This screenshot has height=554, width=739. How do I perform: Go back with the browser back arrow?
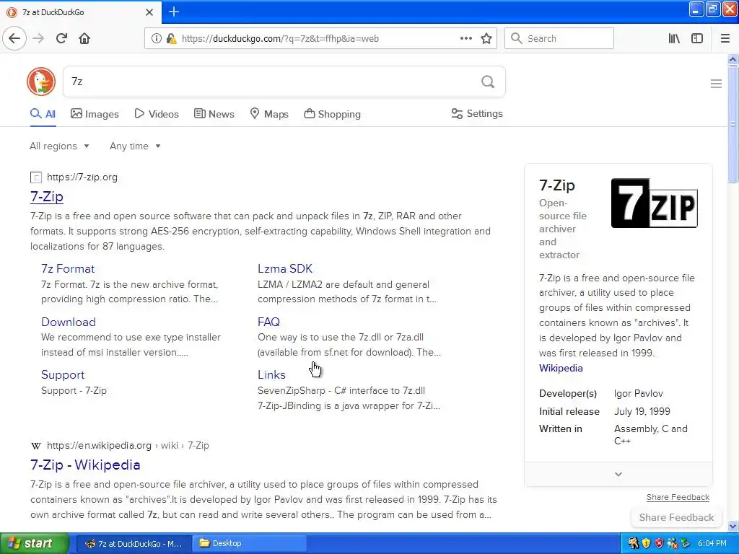pos(14,38)
